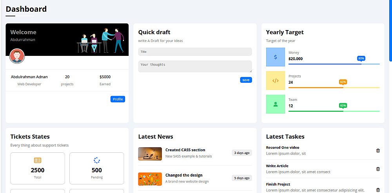Image resolution: width=392 pixels, height=193 pixels.
Task: Click the Abdulrahman Adnan name text
Action: [x=29, y=77]
